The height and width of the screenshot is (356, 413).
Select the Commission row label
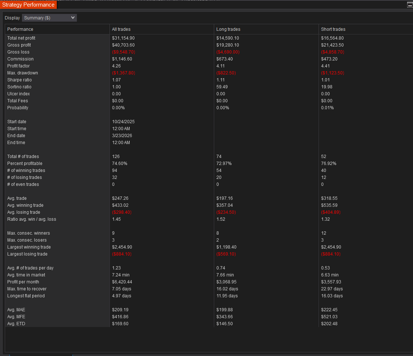click(x=20, y=59)
